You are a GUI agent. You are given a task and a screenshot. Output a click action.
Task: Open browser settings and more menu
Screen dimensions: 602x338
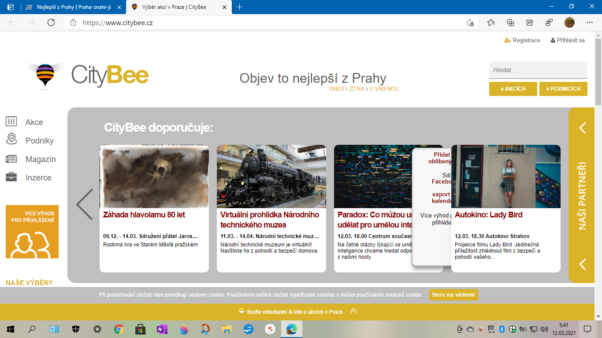click(x=589, y=22)
